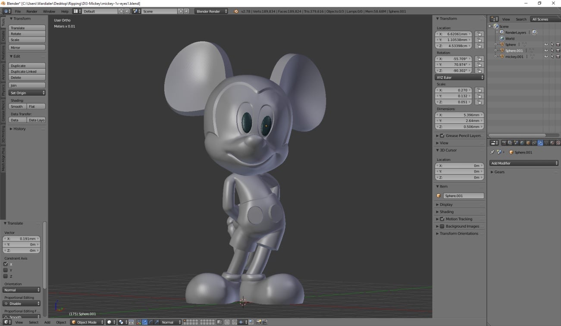
Task: Open the Render Layers properties tab icon
Action: [x=510, y=143]
